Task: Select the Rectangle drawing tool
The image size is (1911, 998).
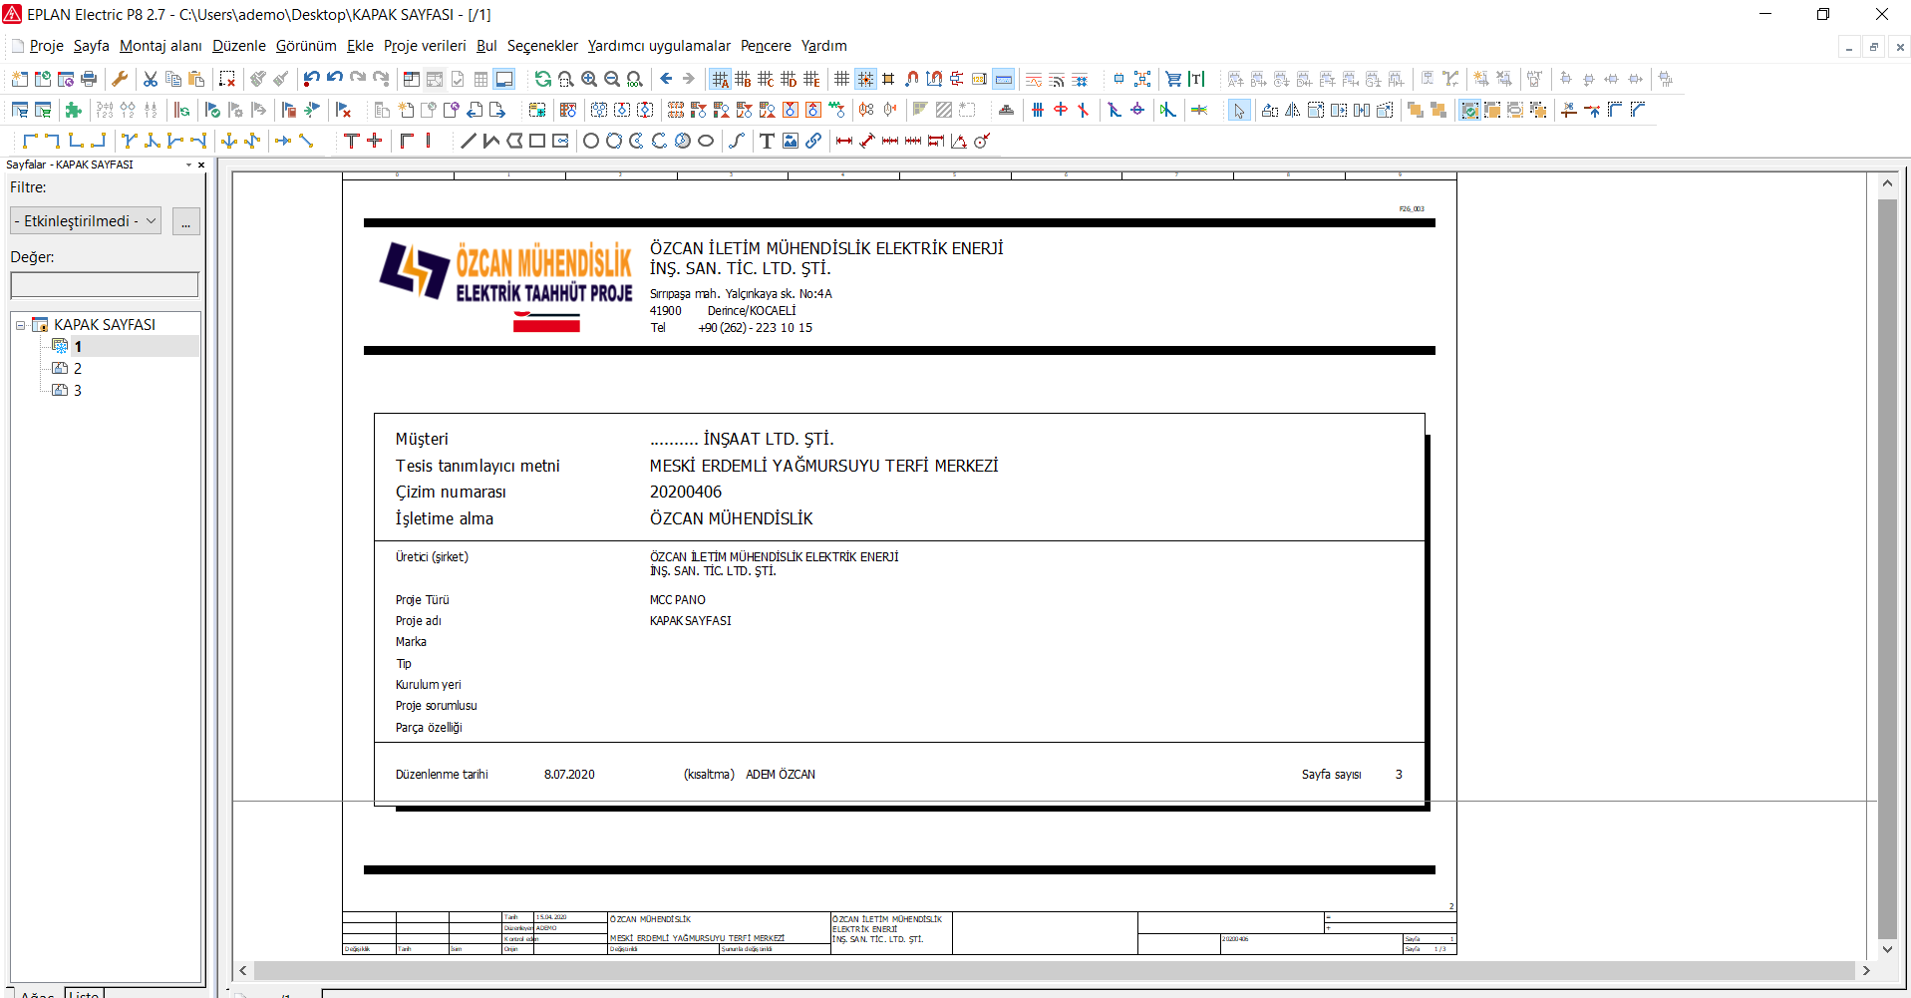Action: pyautogui.click(x=537, y=141)
